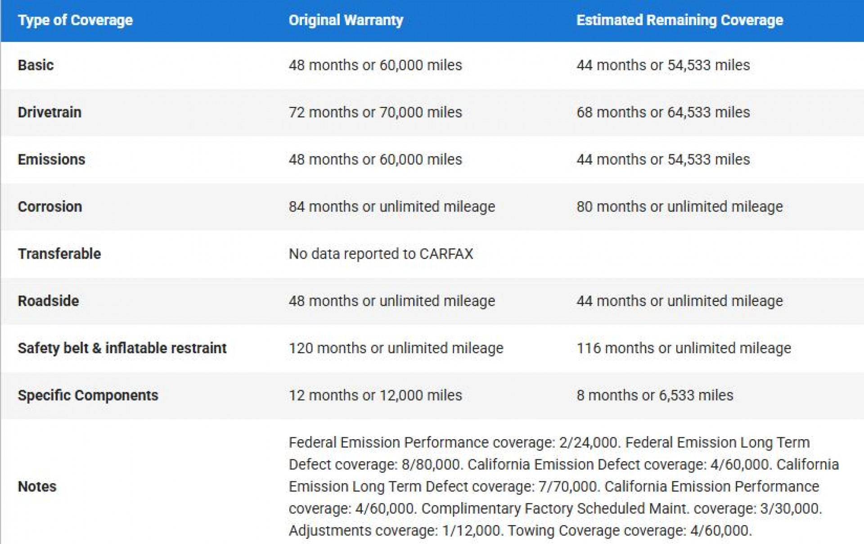Viewport: 864px width, 544px height.
Task: Click the Estimated Remaining Coverage column header
Action: 679,20
